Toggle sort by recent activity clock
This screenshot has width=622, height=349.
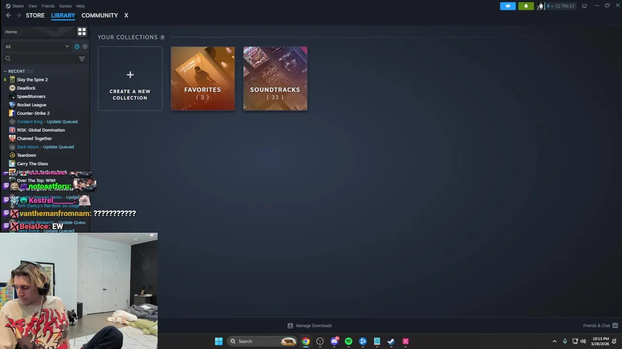click(77, 47)
